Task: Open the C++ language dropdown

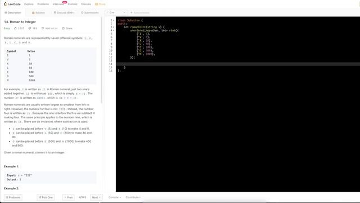Action: click(x=116, y=12)
